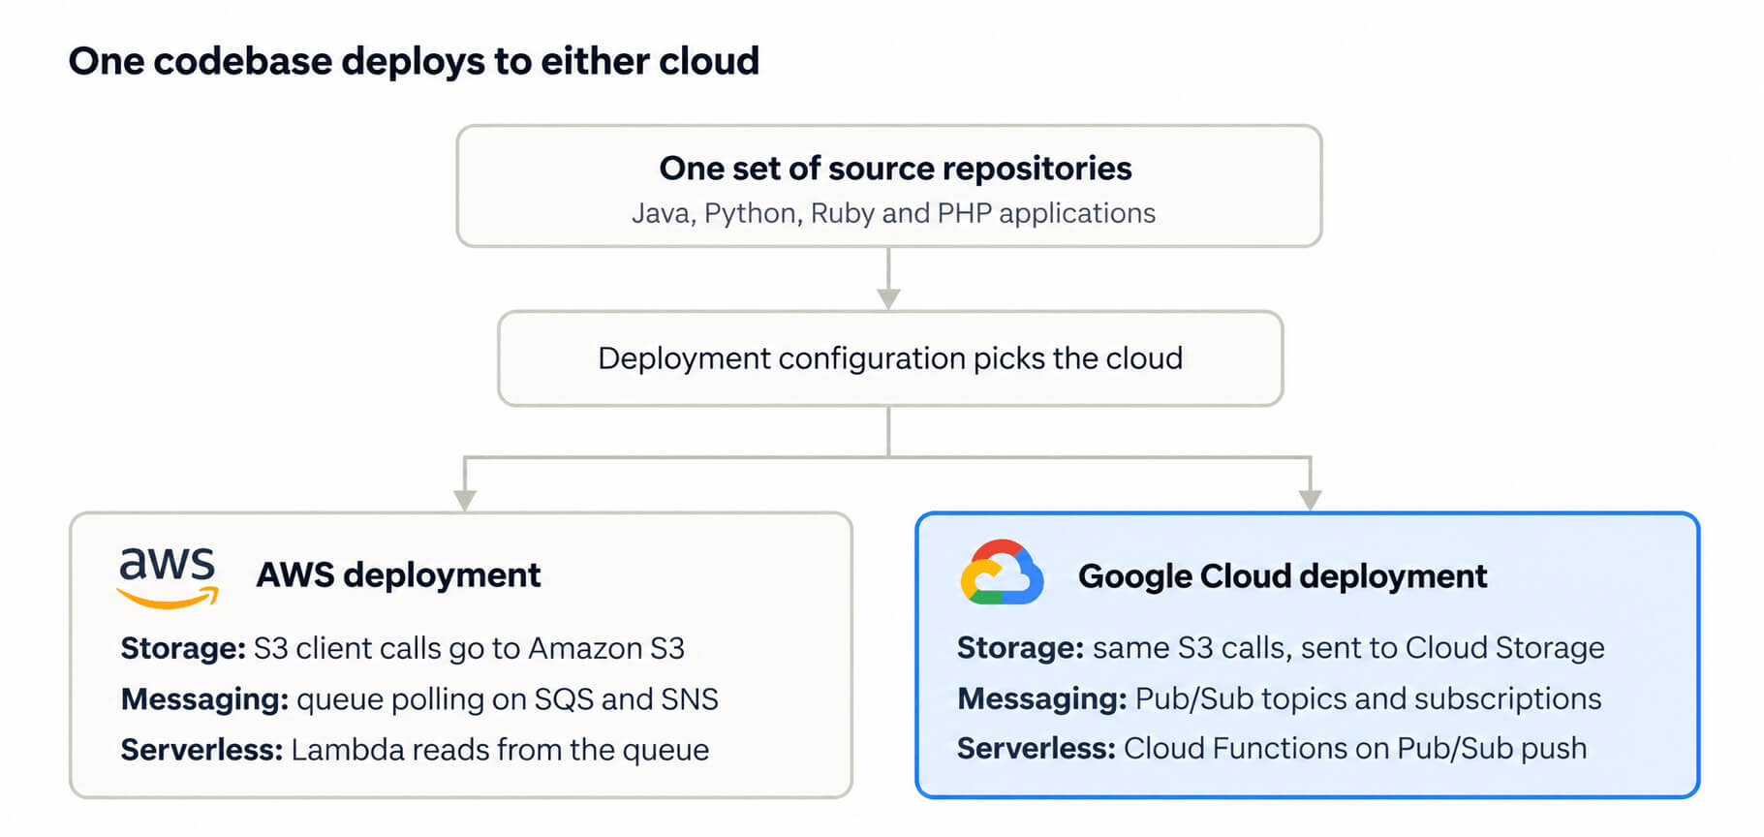Click 'Deployment configuration picks the cloud' box
Viewport: 1764px width, 837px height.
click(890, 358)
